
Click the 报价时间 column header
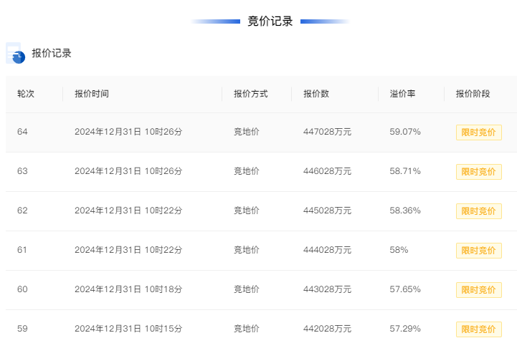tap(92, 94)
